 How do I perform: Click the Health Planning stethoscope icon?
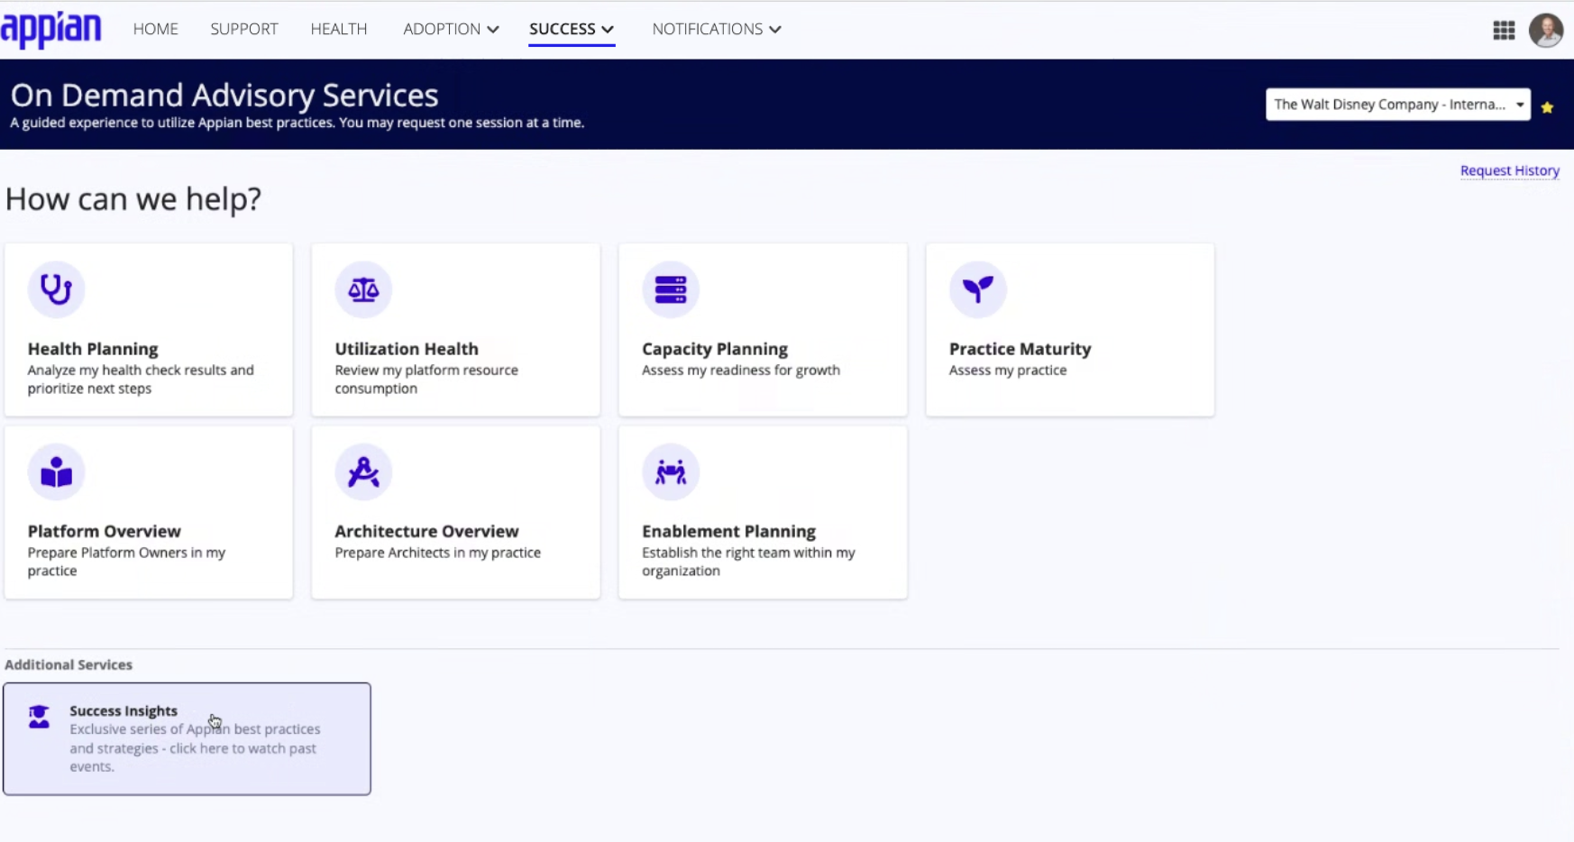[x=56, y=289]
